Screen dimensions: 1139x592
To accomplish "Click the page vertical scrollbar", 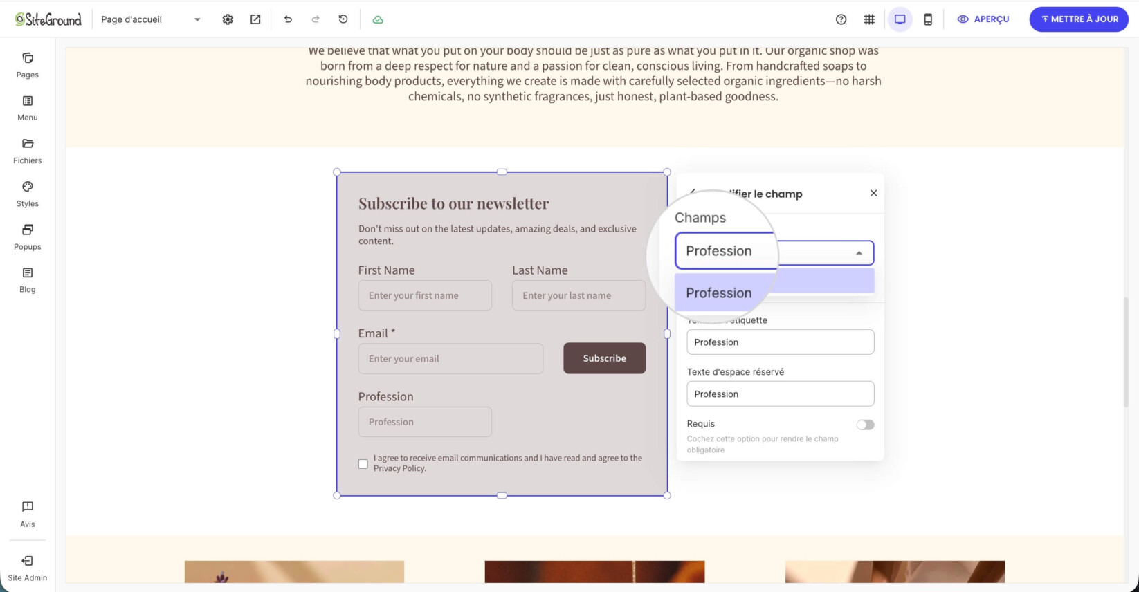I will 1126,352.
